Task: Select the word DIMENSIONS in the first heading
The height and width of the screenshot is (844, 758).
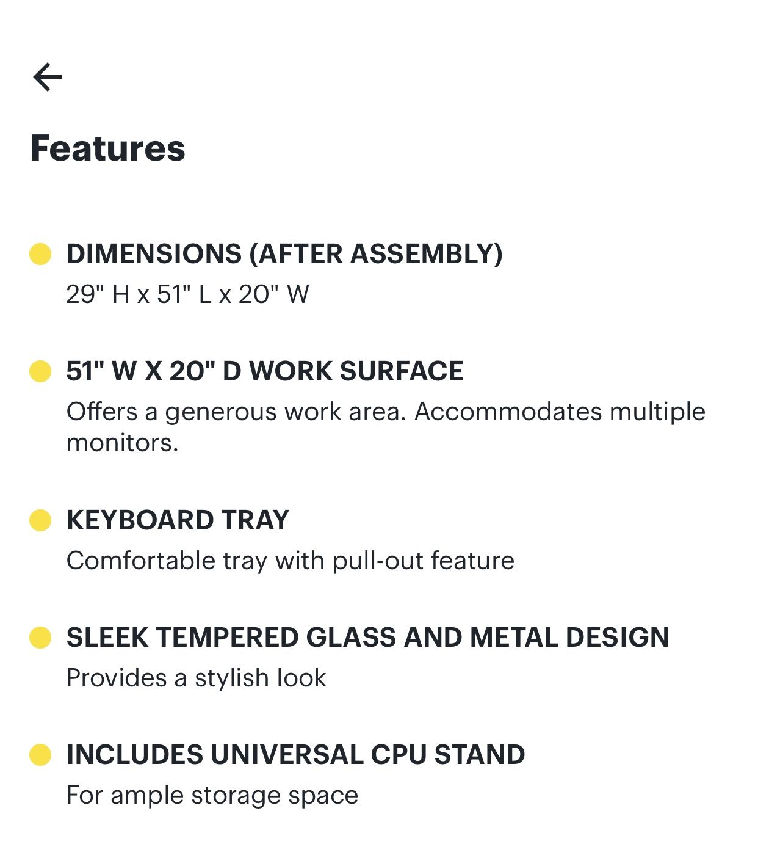Action: [x=154, y=254]
